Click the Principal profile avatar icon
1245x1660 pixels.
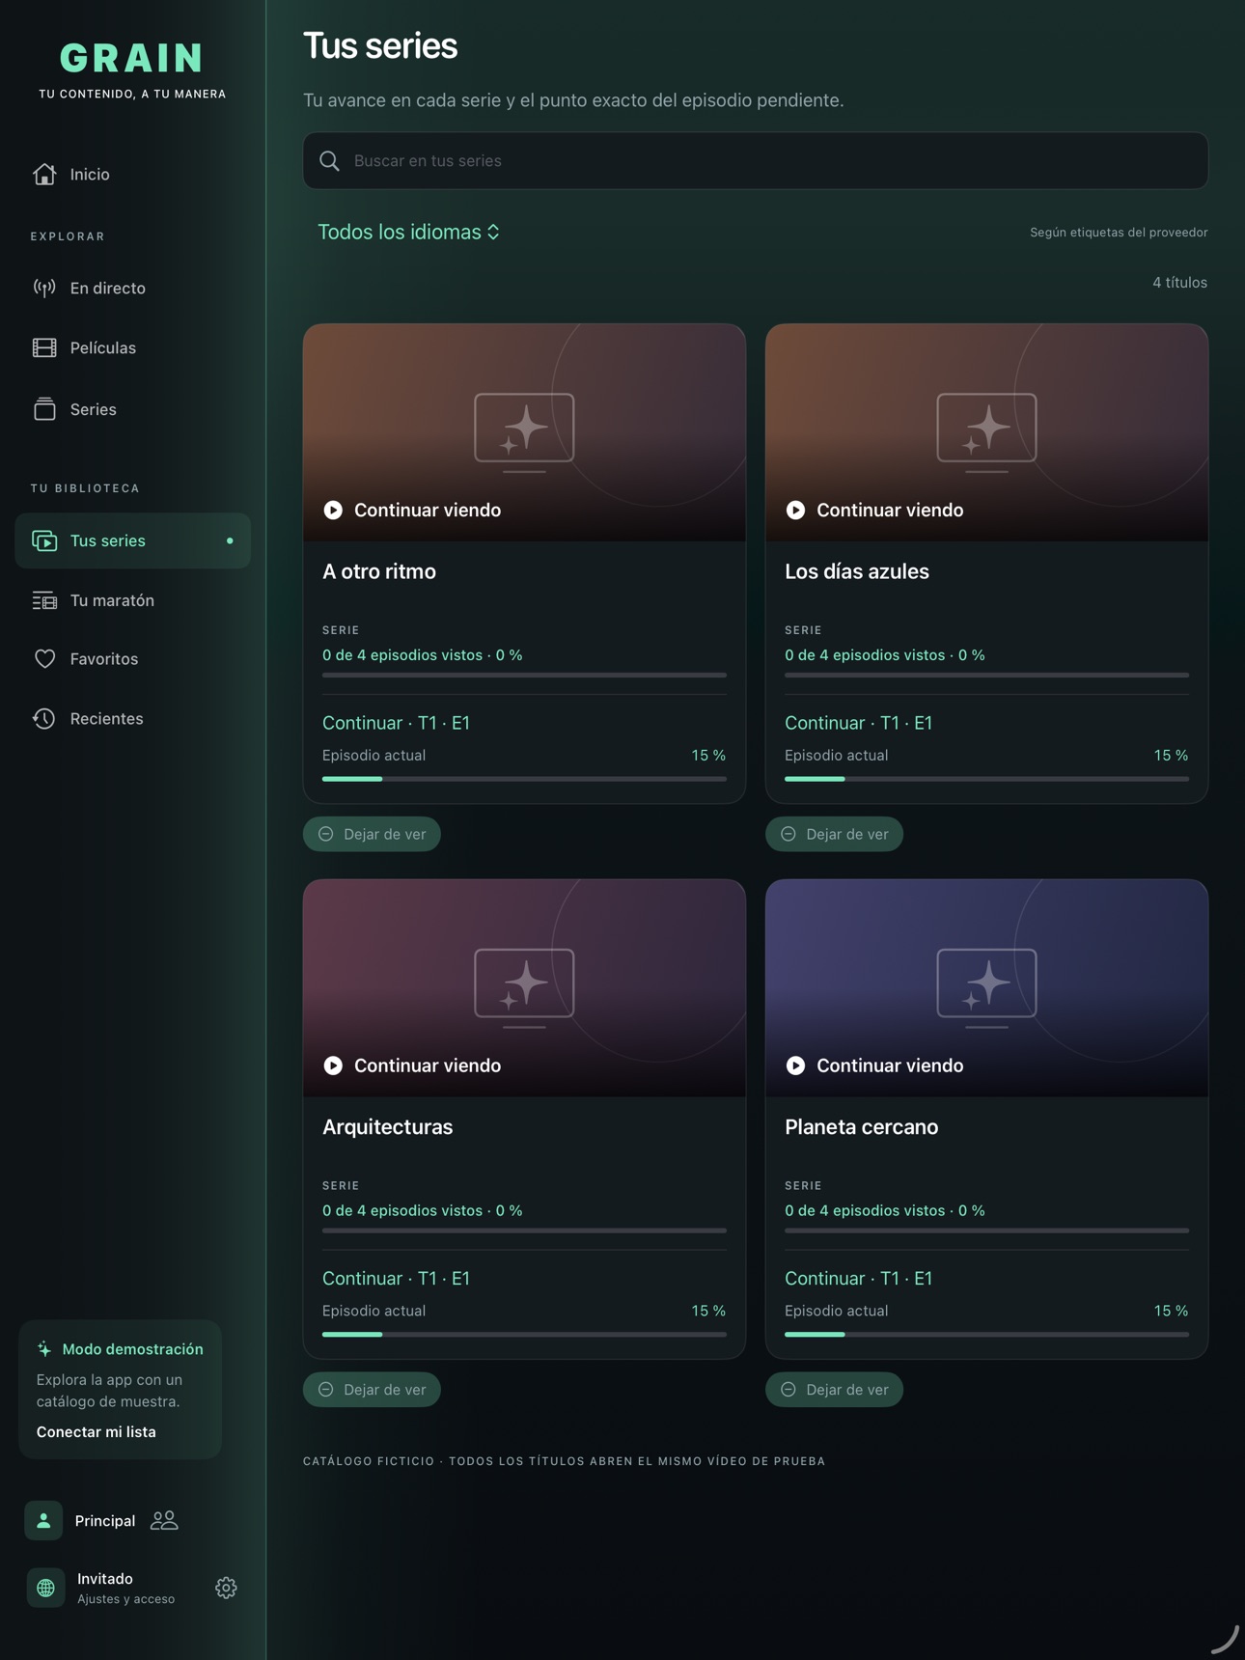(43, 1520)
